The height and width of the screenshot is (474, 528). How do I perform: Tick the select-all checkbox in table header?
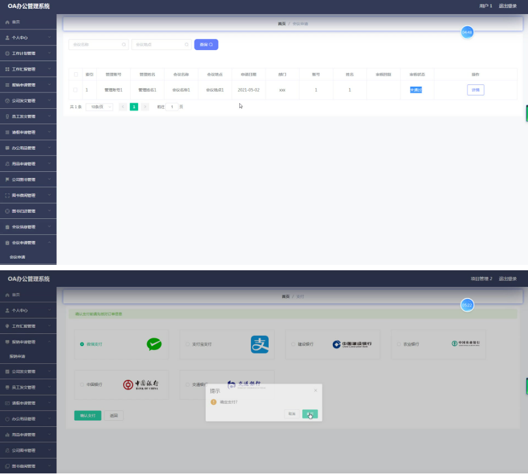pos(76,75)
